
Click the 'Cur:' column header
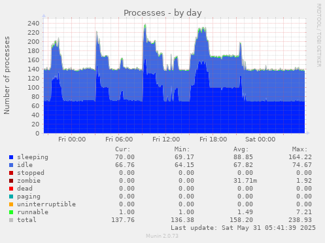click(x=123, y=149)
